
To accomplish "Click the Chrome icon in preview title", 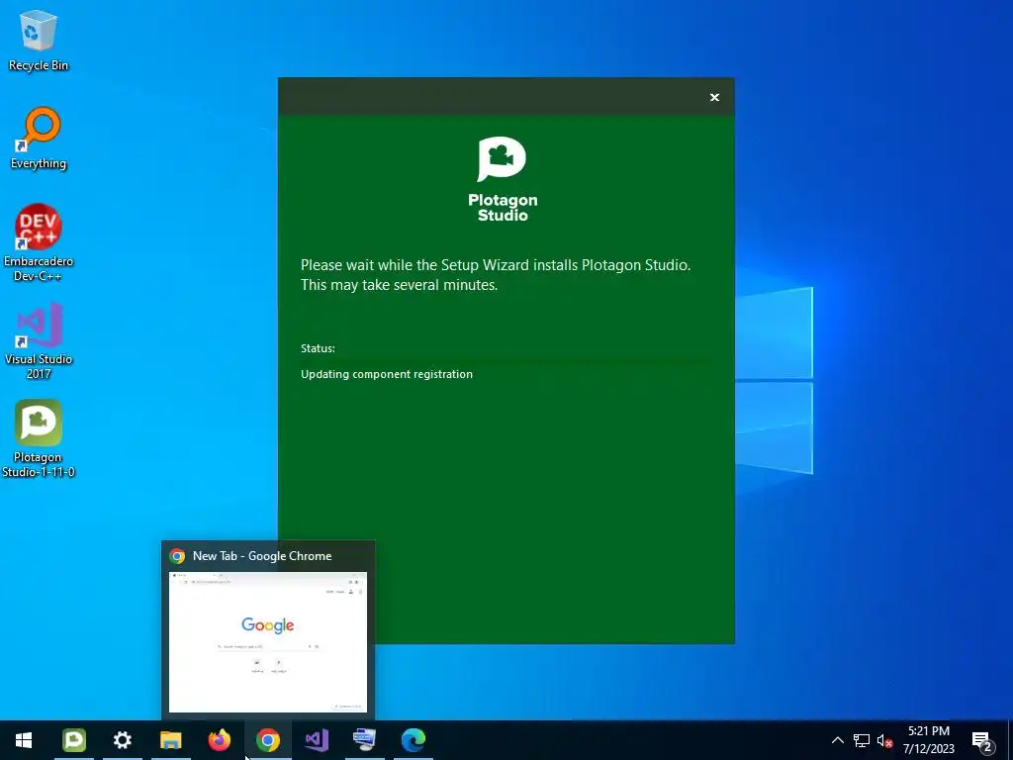I will [177, 556].
